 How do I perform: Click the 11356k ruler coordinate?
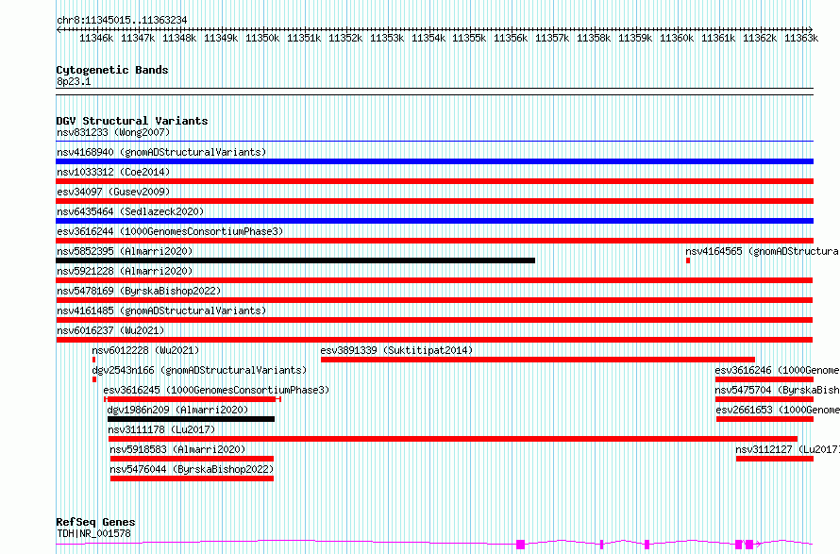(511, 38)
